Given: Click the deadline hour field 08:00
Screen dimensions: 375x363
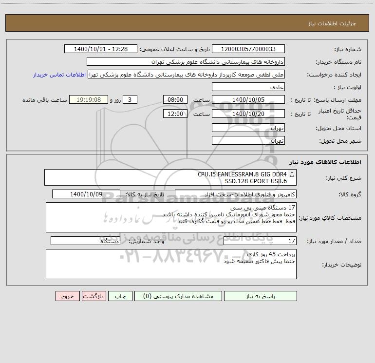Looking at the screenshot, I should [x=175, y=99].
